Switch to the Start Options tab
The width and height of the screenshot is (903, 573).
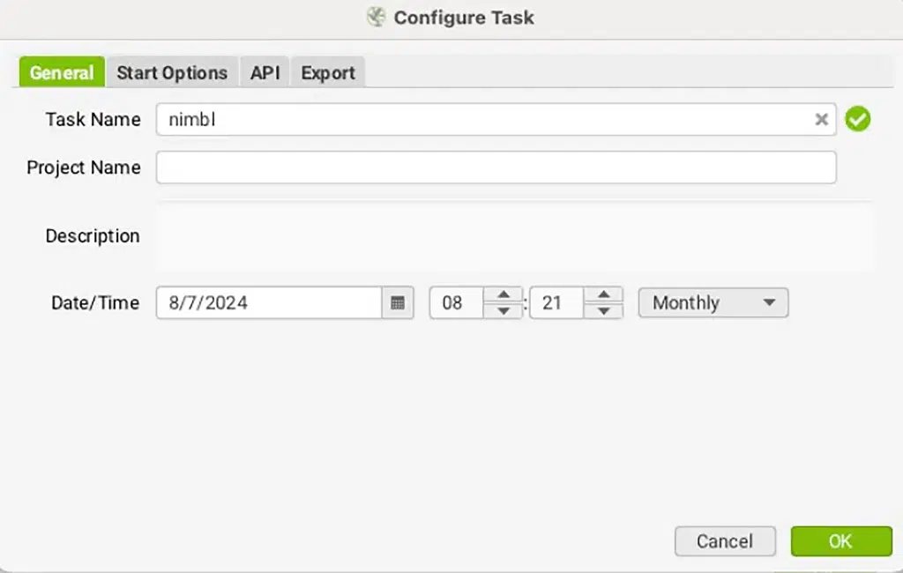tap(172, 73)
